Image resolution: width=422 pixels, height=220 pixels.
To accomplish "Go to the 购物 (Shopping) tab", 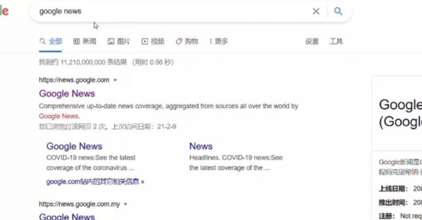I will (187, 41).
